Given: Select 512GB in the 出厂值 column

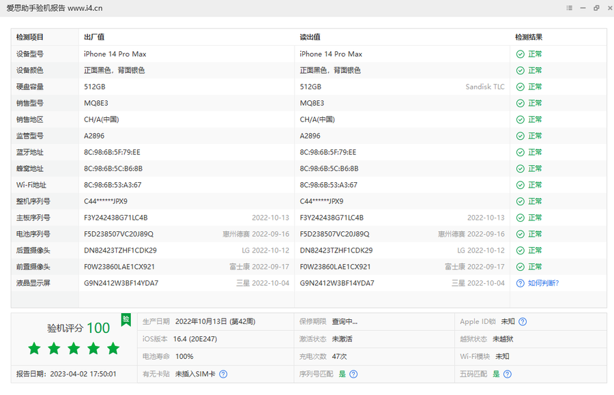Looking at the screenshot, I should pyautogui.click(x=94, y=87).
